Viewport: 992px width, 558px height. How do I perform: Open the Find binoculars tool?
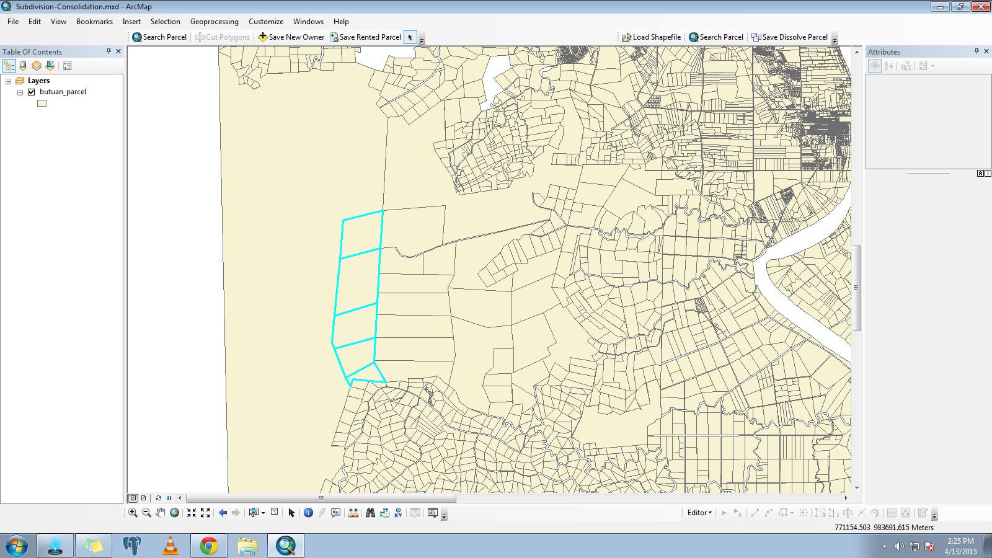(x=370, y=513)
